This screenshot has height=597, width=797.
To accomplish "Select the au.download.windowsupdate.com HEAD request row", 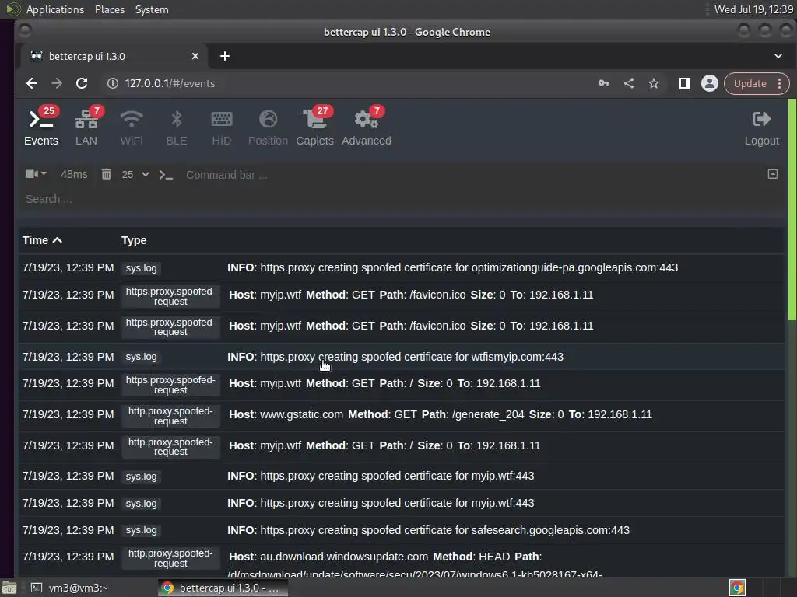I will (402, 560).
